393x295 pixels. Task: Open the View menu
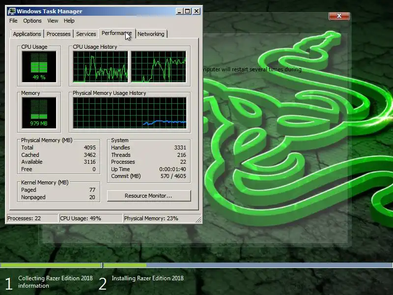coord(53,21)
